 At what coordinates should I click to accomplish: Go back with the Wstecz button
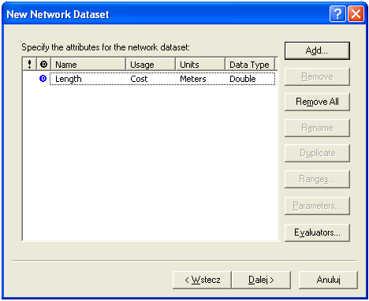coord(202,280)
